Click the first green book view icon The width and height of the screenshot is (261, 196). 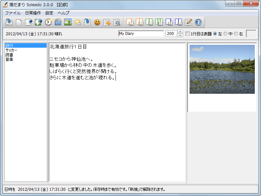coord(149,22)
